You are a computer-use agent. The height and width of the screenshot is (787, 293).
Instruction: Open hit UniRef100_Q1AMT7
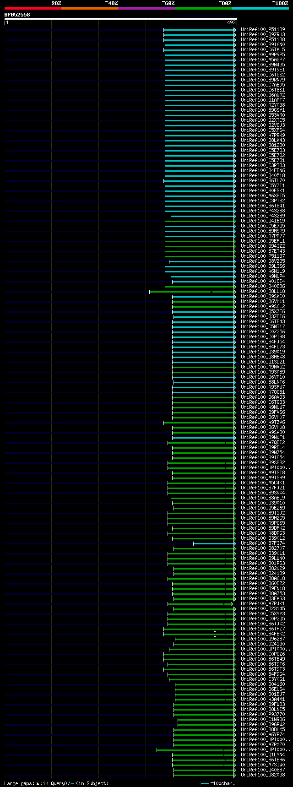click(x=263, y=100)
